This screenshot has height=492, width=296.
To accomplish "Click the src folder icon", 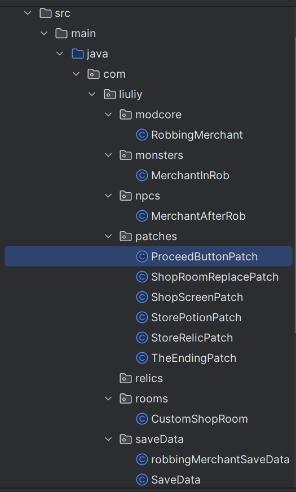I will click(x=46, y=13).
